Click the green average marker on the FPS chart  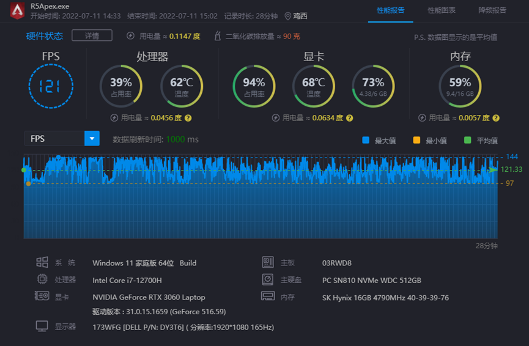coord(24,170)
